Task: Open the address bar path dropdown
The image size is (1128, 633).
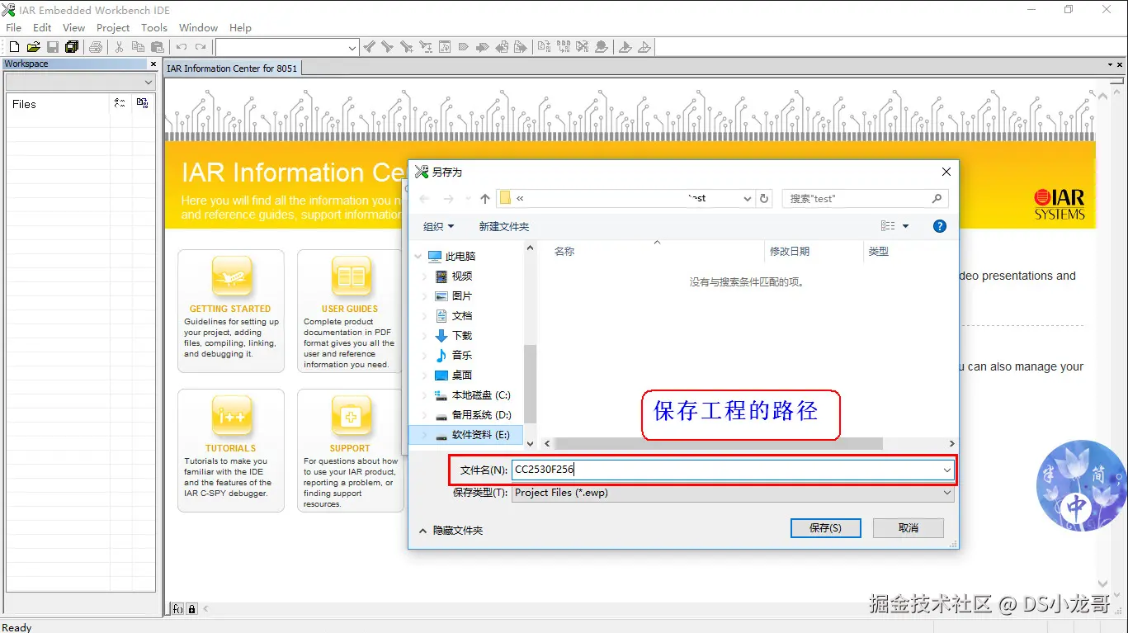Action: tap(748, 199)
